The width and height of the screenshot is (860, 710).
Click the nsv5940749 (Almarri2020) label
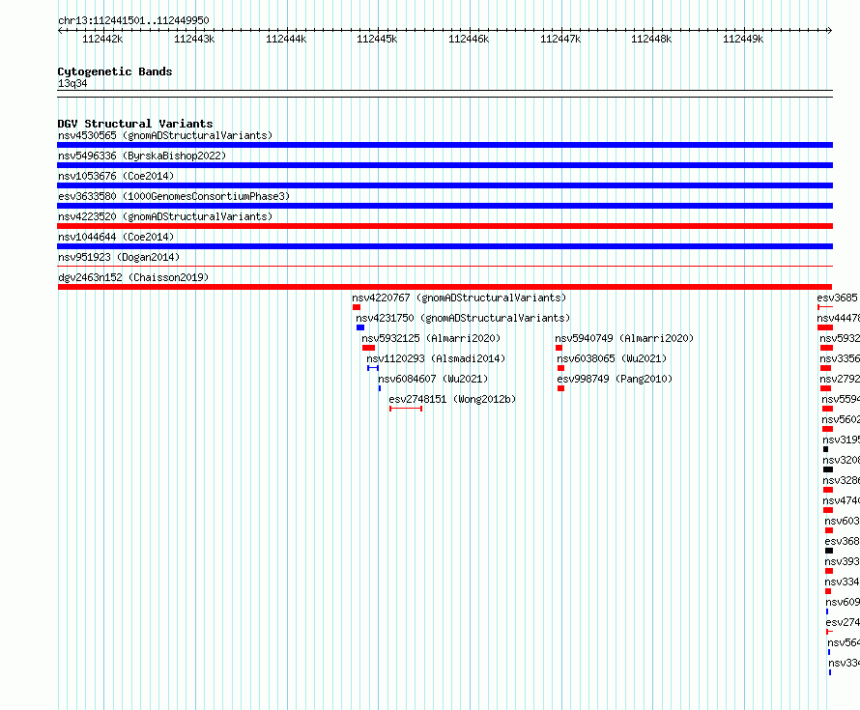(x=624, y=338)
